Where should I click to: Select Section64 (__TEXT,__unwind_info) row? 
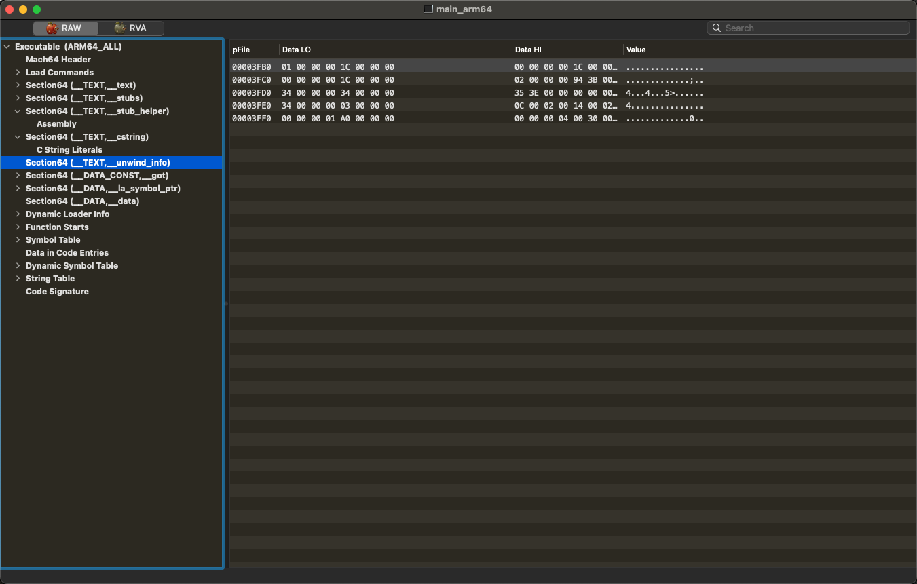(x=111, y=163)
